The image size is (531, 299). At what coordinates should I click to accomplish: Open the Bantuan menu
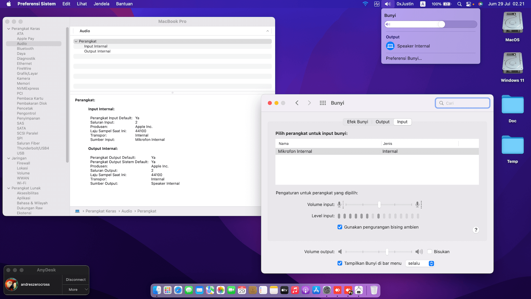[124, 4]
